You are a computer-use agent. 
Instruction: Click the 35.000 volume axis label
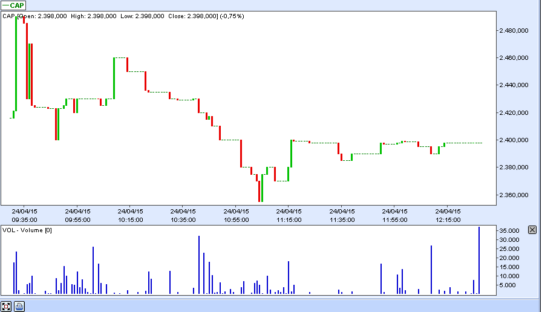tap(509, 231)
